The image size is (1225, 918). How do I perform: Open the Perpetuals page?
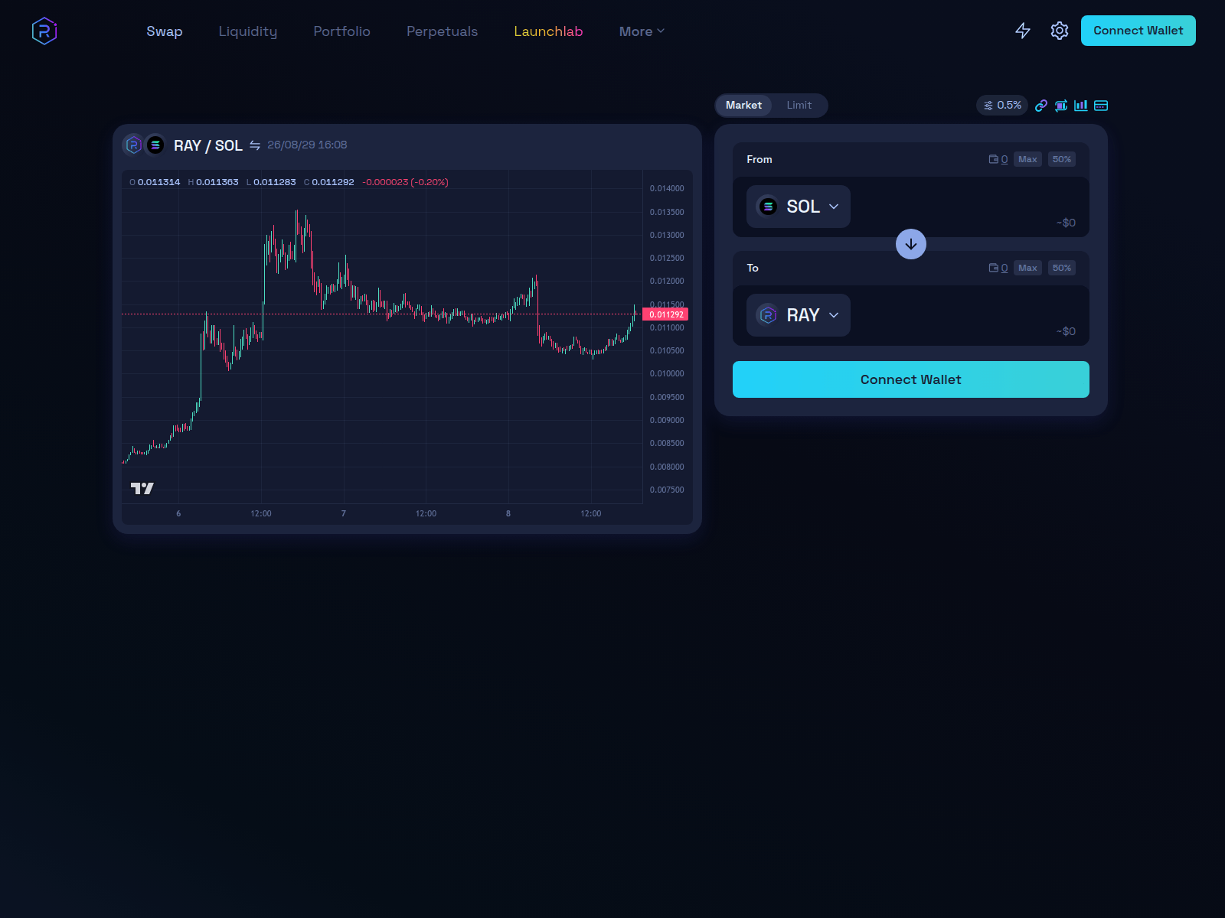(x=443, y=31)
